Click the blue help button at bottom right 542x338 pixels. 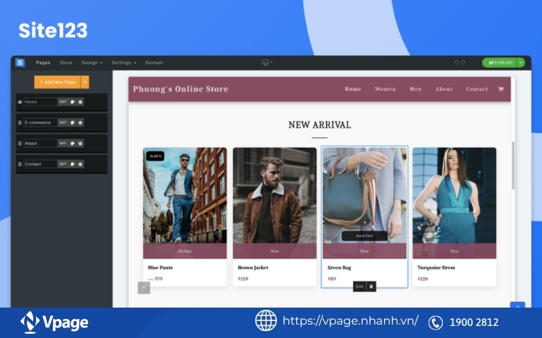pyautogui.click(x=517, y=305)
